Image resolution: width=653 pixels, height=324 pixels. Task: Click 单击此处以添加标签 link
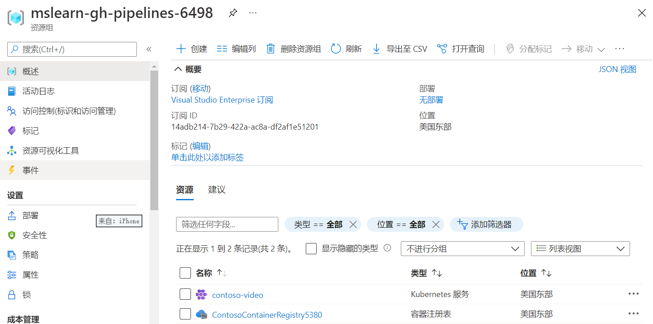pyautogui.click(x=207, y=157)
